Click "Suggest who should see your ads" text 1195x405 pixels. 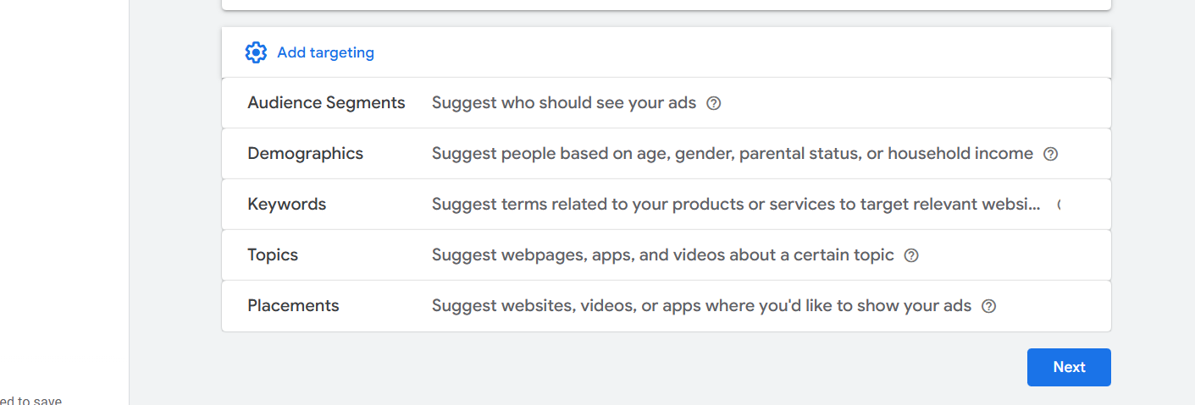(x=563, y=103)
